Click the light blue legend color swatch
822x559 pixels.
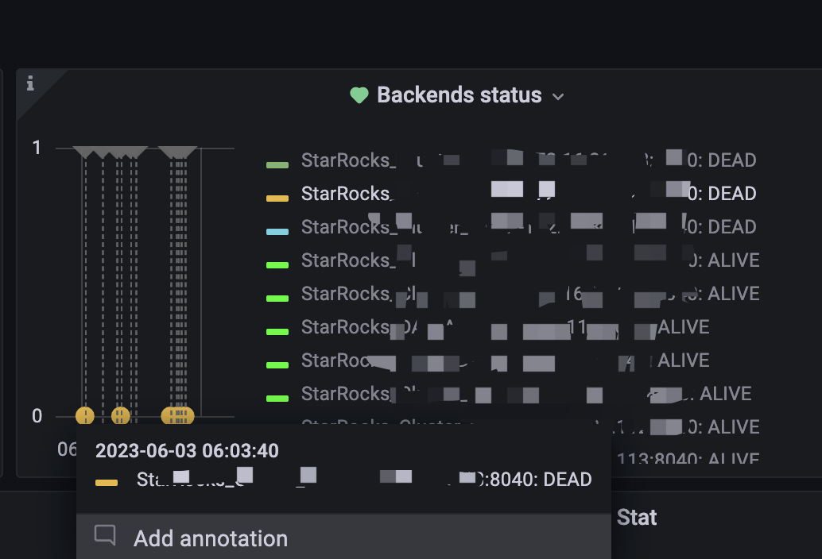[x=277, y=232]
